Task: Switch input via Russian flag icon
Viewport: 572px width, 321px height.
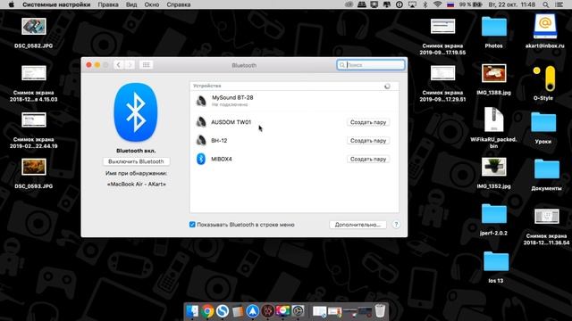Action: pyautogui.click(x=450, y=4)
